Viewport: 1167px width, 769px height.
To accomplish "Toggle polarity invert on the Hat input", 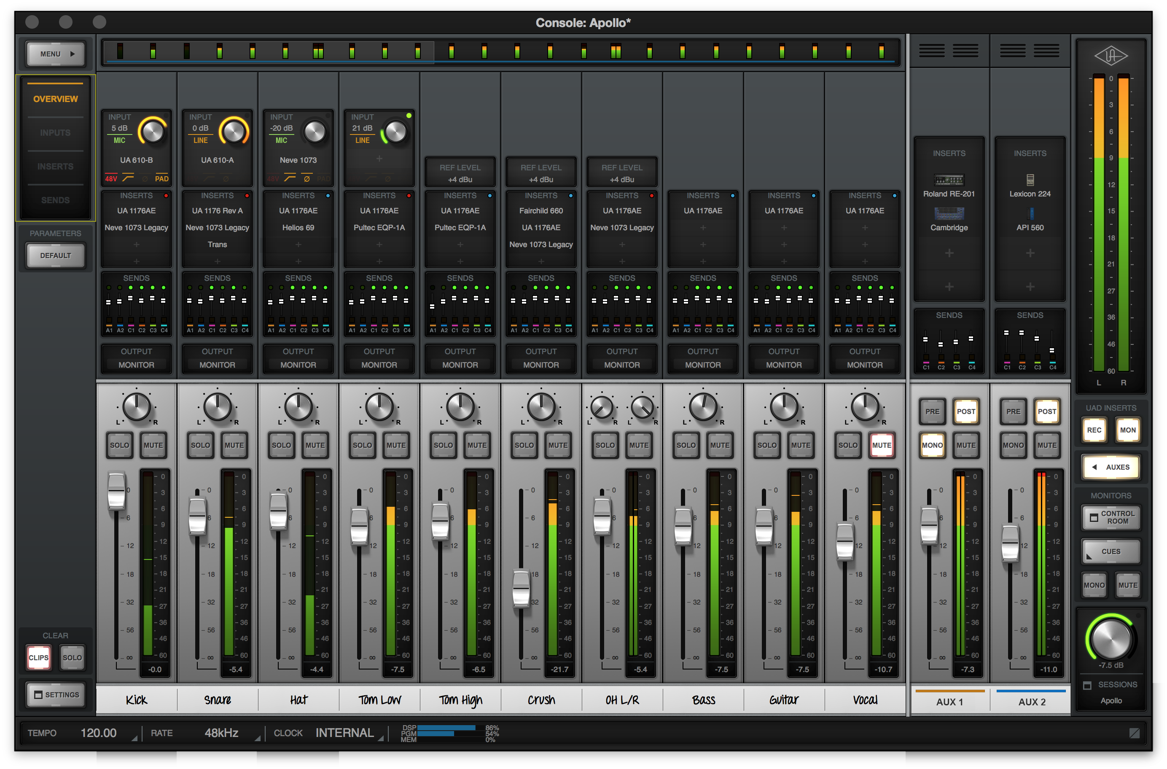I will [x=307, y=178].
